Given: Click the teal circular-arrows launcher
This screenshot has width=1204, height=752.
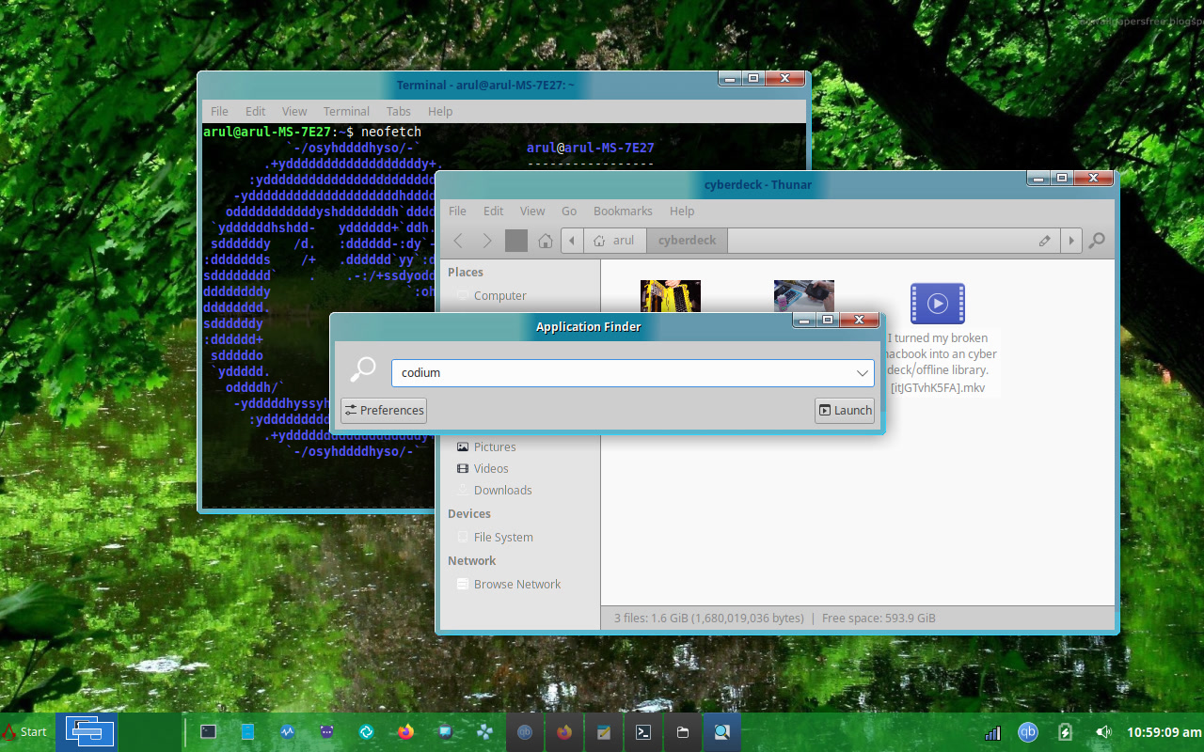Looking at the screenshot, I should (367, 731).
